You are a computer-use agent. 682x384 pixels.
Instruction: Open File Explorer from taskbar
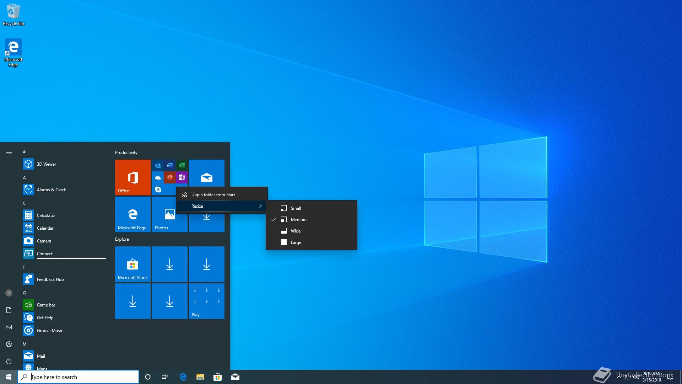tap(200, 377)
